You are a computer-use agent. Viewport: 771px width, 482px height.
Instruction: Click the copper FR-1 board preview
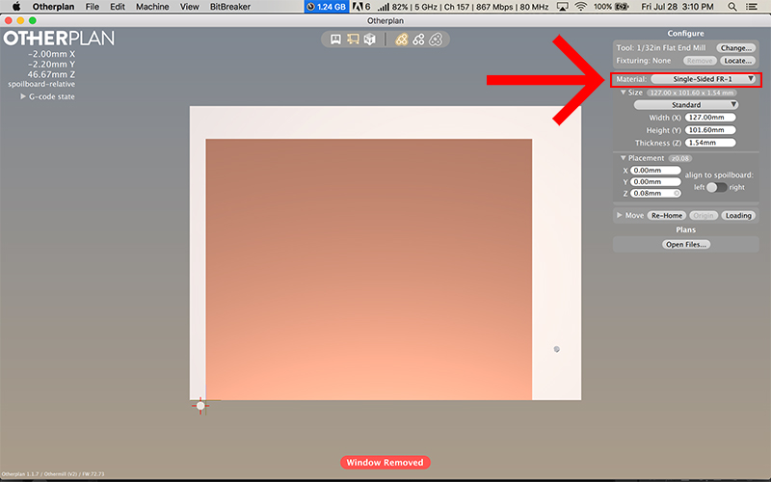pos(369,269)
